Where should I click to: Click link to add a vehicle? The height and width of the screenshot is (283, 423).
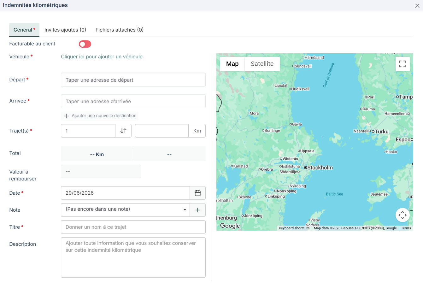click(x=102, y=57)
